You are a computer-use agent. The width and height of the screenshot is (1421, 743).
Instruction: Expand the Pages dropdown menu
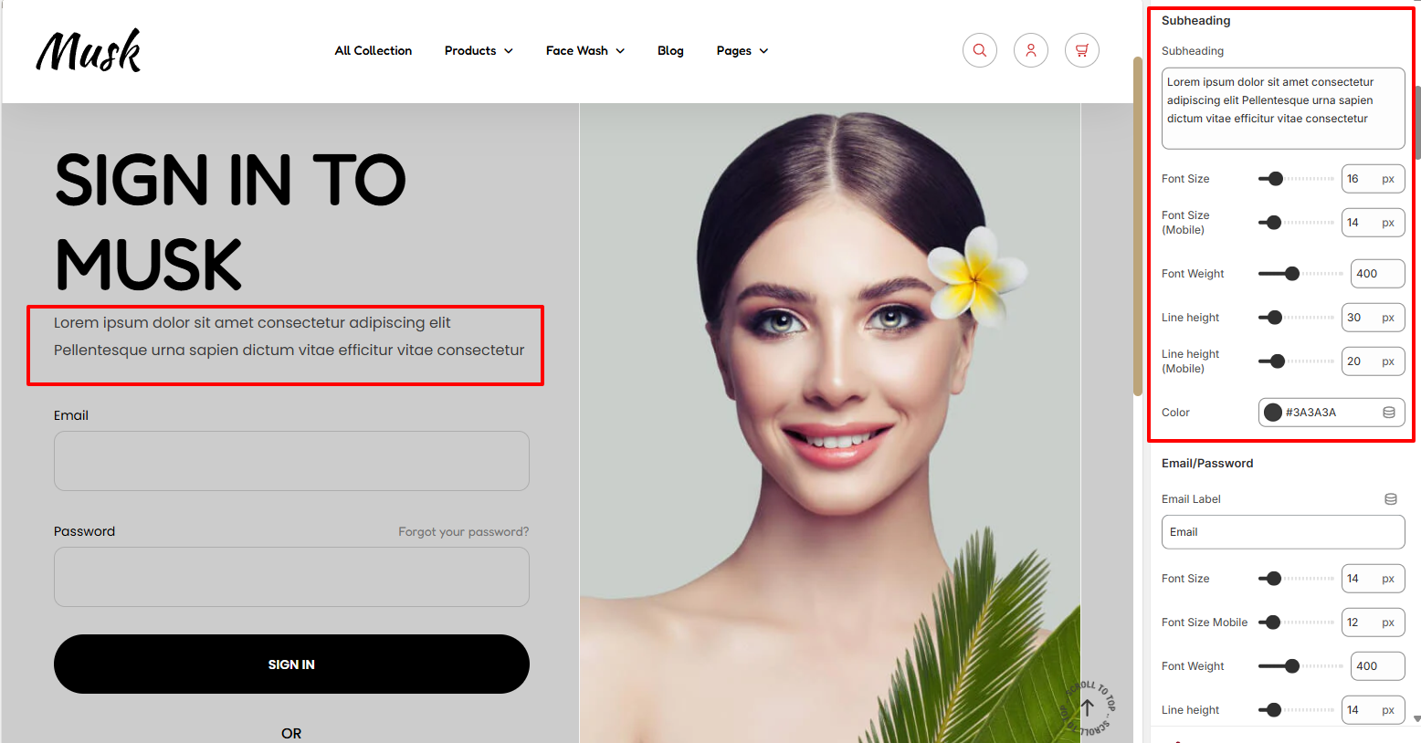point(742,50)
